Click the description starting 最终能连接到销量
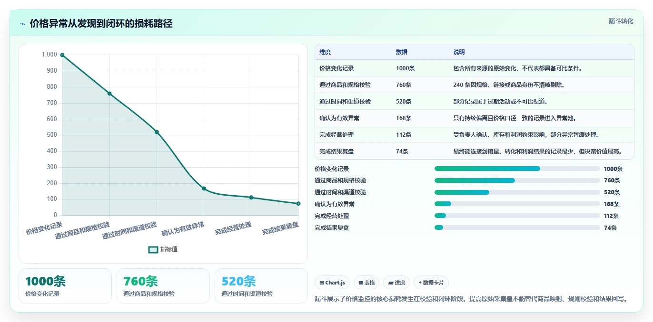 [537, 152]
